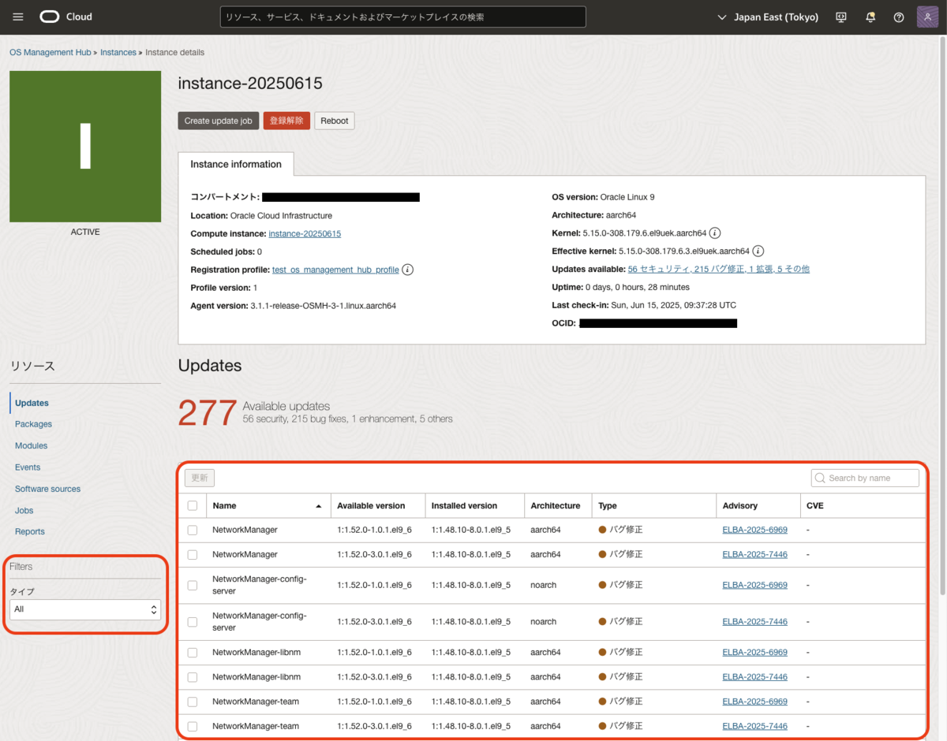Sort by Name column arrow

[319, 506]
